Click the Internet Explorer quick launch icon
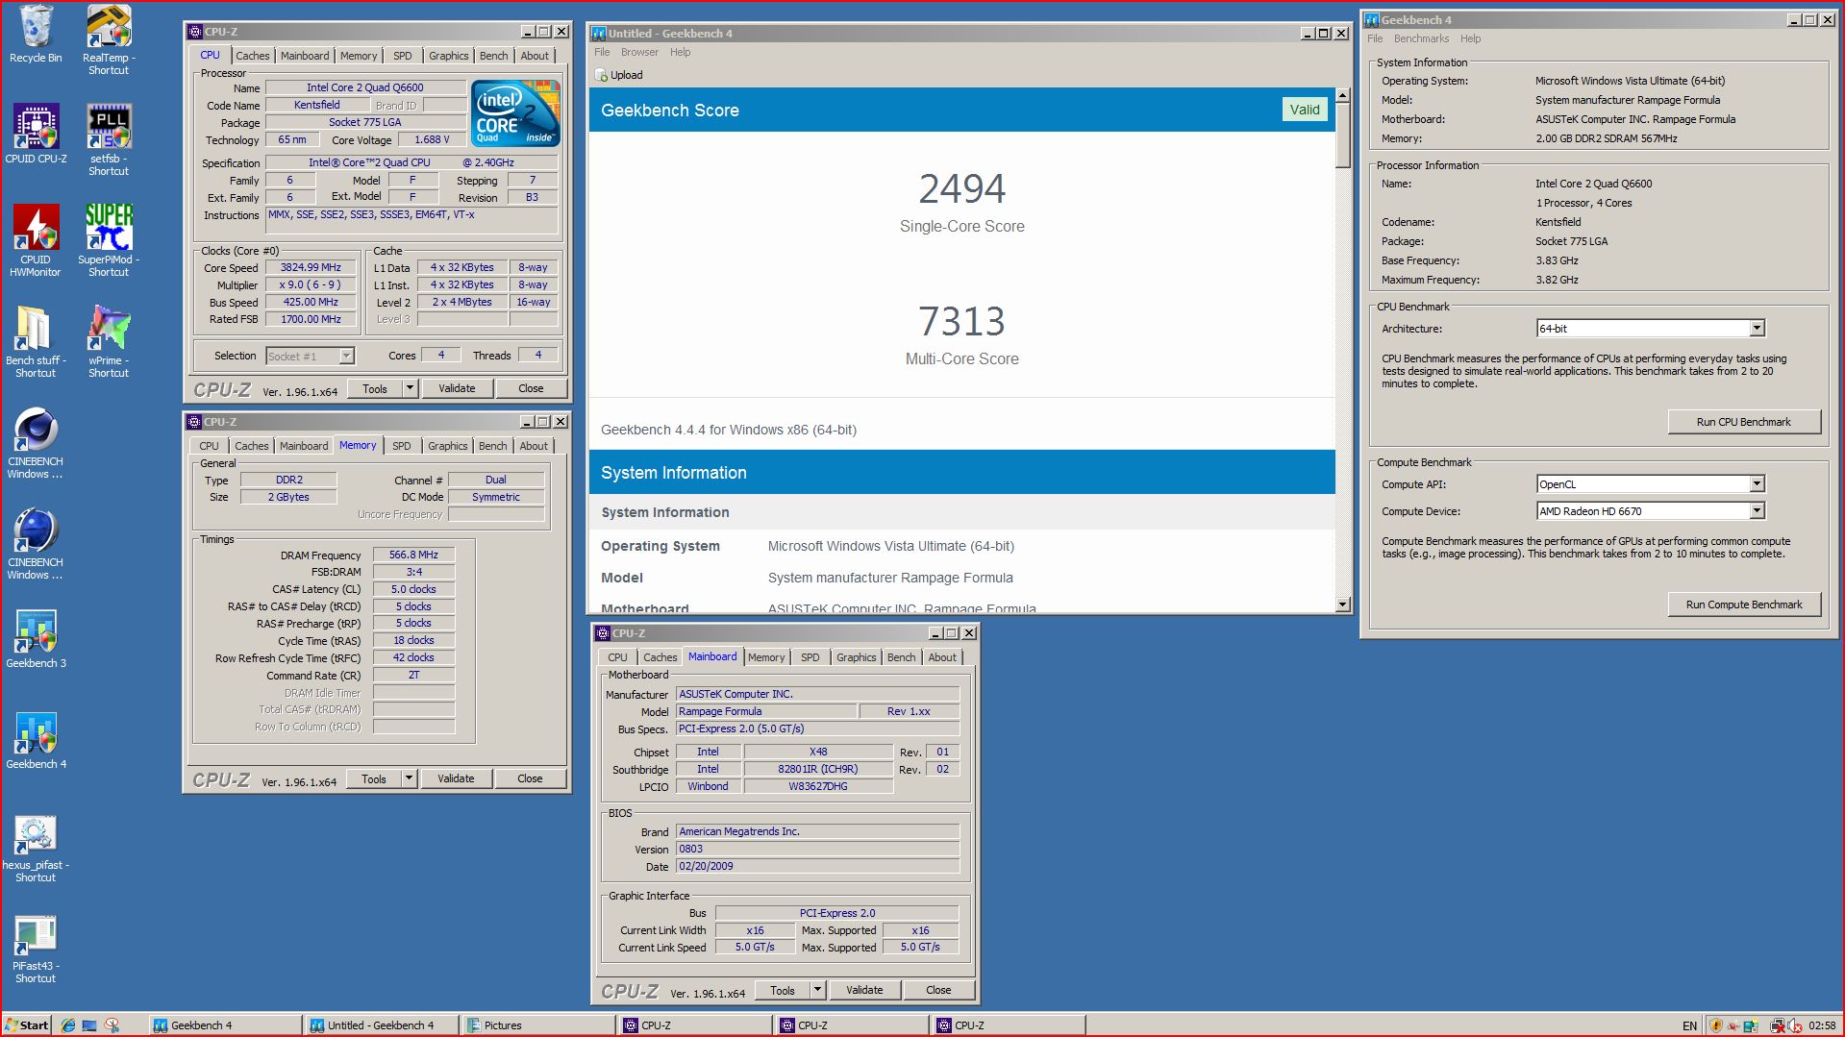Image resolution: width=1845 pixels, height=1037 pixels. point(68,1025)
